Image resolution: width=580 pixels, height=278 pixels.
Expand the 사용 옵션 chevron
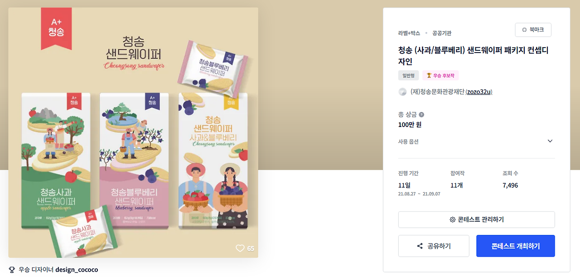(x=550, y=141)
